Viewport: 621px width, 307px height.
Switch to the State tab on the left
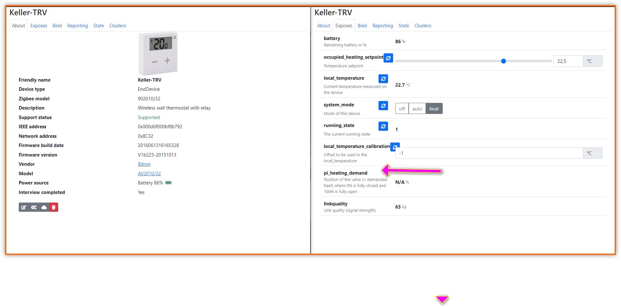tap(99, 25)
